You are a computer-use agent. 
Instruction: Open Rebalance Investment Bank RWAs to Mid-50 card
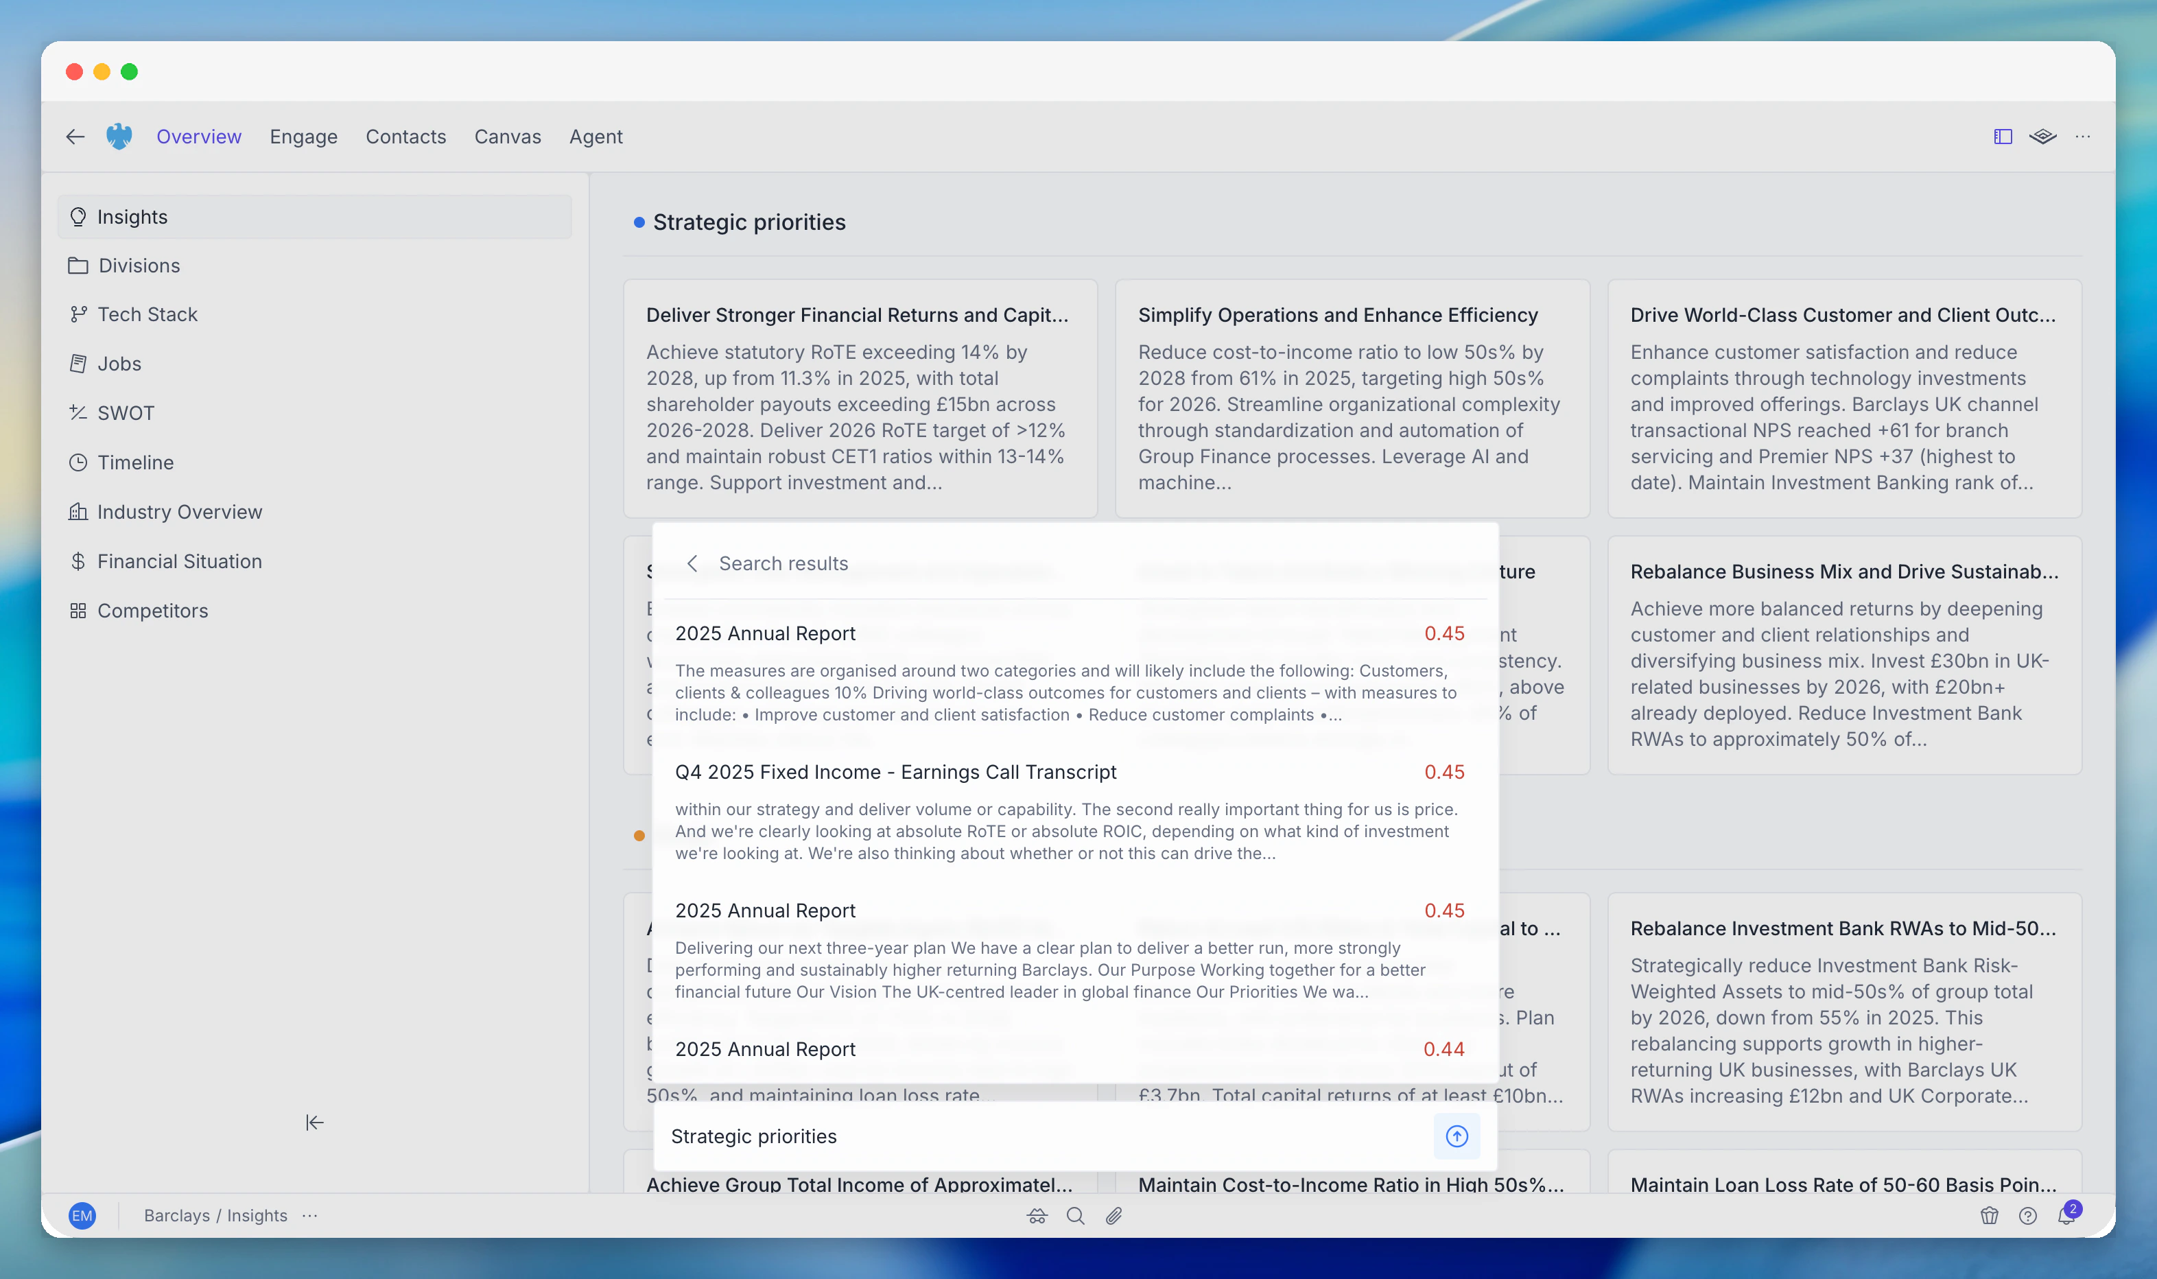[1844, 1012]
